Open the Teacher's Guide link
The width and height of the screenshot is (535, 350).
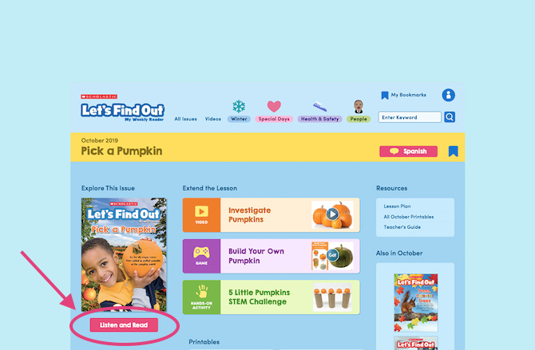click(402, 227)
